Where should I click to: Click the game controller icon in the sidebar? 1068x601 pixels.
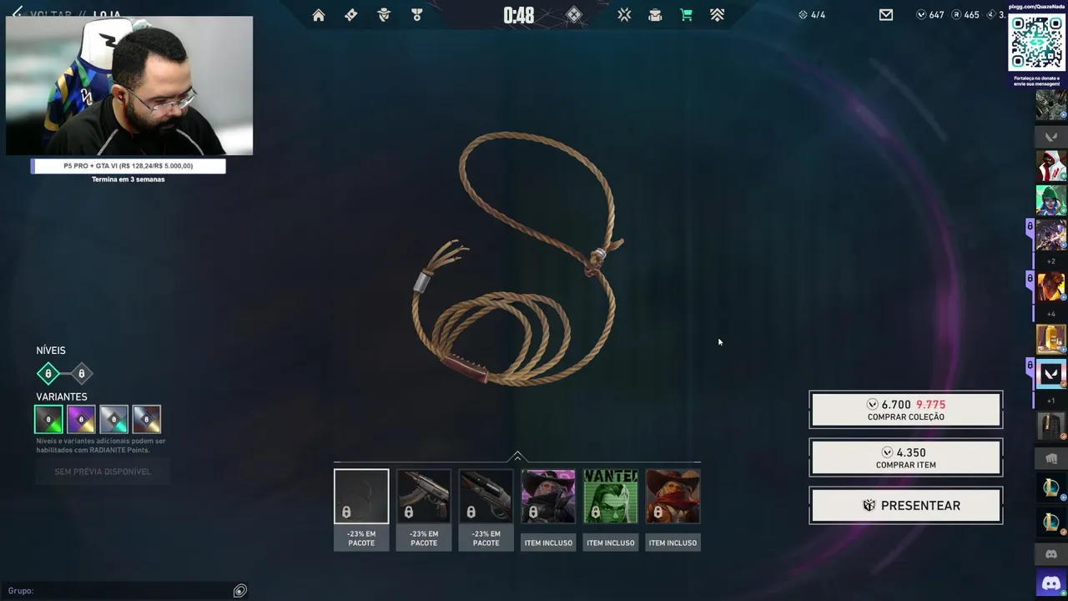[x=1051, y=554]
